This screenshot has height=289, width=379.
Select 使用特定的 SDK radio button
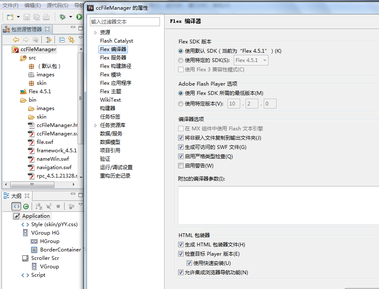tap(181, 60)
